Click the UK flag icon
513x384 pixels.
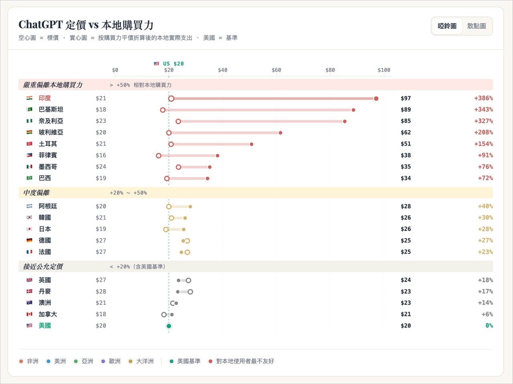(29, 280)
